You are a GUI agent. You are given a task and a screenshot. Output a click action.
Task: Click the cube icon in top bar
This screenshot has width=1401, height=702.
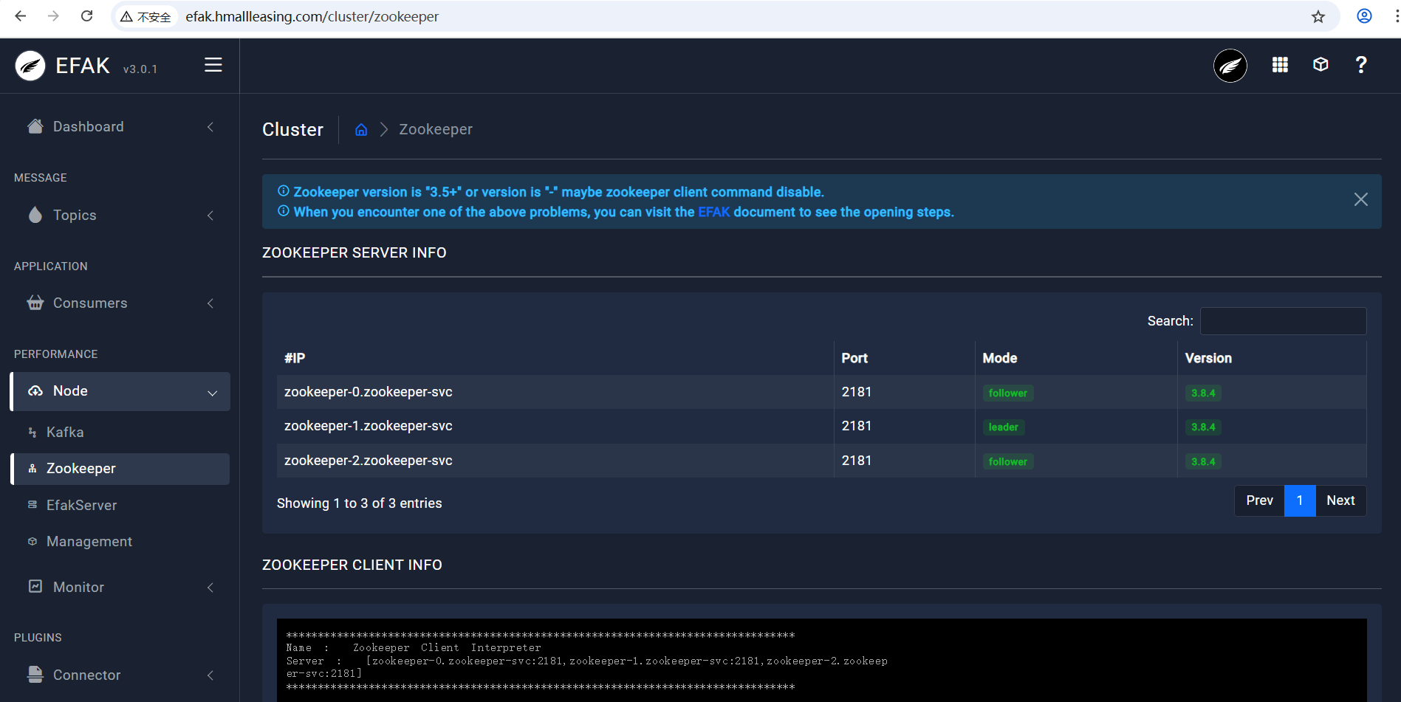click(1320, 65)
